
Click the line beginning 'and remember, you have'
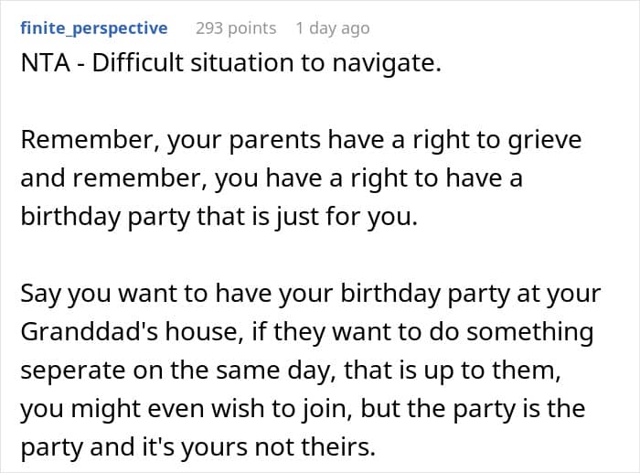pos(272,178)
